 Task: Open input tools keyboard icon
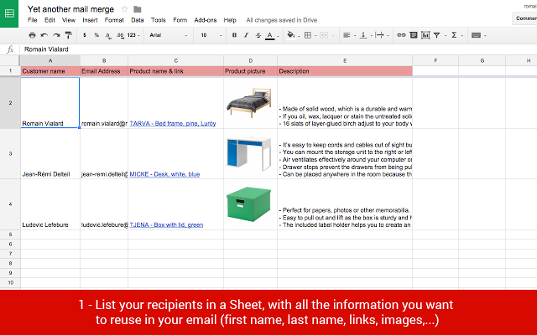tap(476, 35)
